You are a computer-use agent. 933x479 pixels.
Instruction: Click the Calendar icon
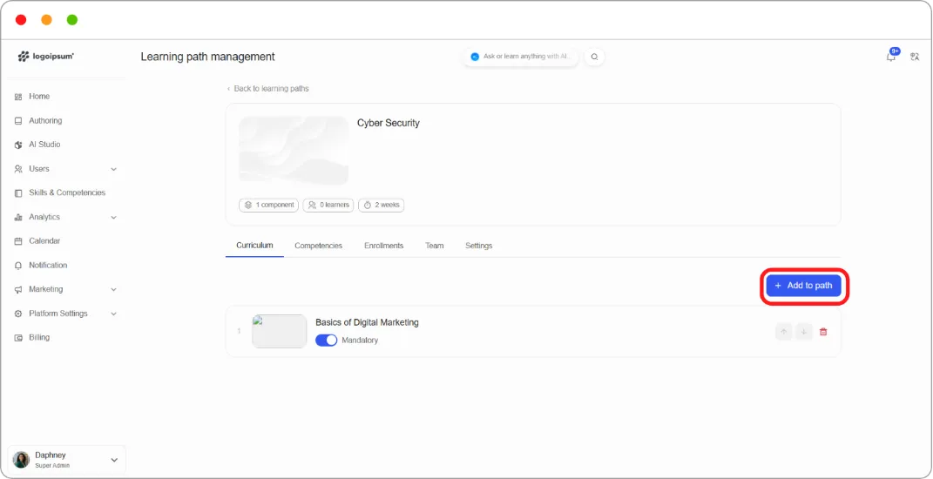[17, 241]
